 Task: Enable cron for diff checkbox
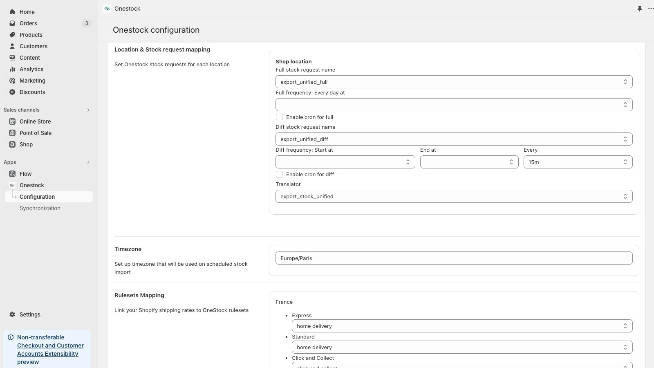coord(279,174)
